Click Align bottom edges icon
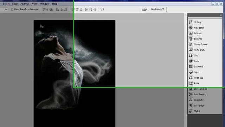The height and width of the screenshot is (127, 225). click(52, 10)
